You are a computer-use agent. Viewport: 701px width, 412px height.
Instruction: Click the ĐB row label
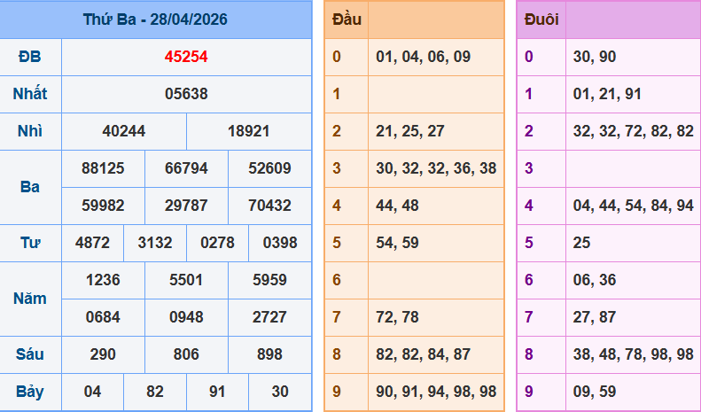tap(30, 57)
